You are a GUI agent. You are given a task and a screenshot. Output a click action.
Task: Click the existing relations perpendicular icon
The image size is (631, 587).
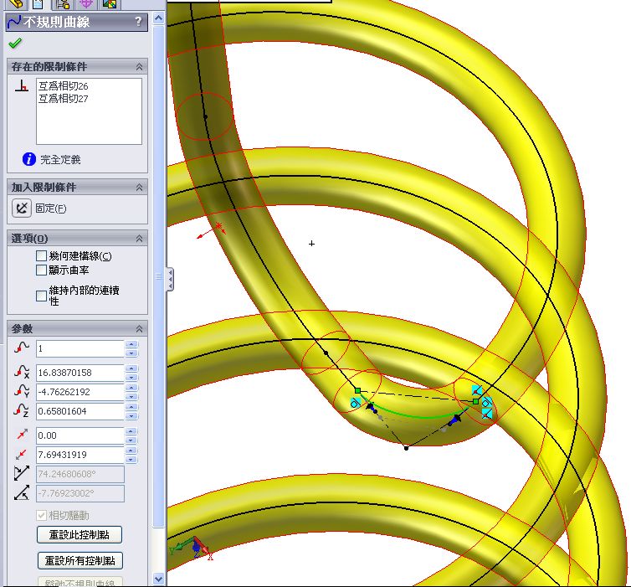(22, 85)
